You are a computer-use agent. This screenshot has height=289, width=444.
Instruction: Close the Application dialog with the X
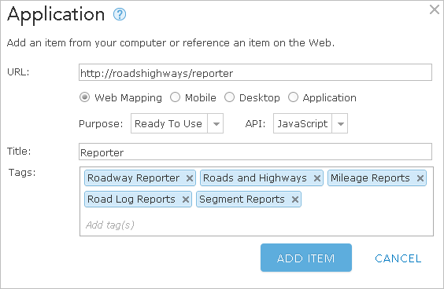coord(434,9)
